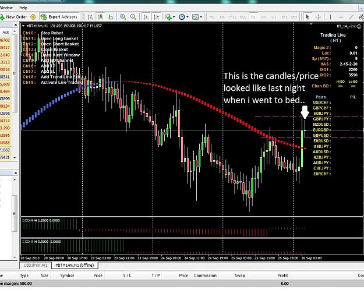Select the H1 timeframe
This screenshot has height=293, width=364.
[x=253, y=17]
